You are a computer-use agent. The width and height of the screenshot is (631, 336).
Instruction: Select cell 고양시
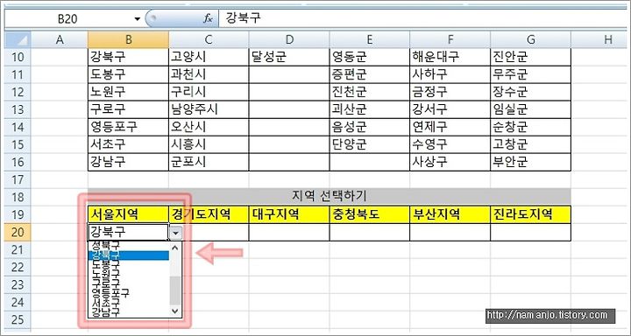click(209, 57)
